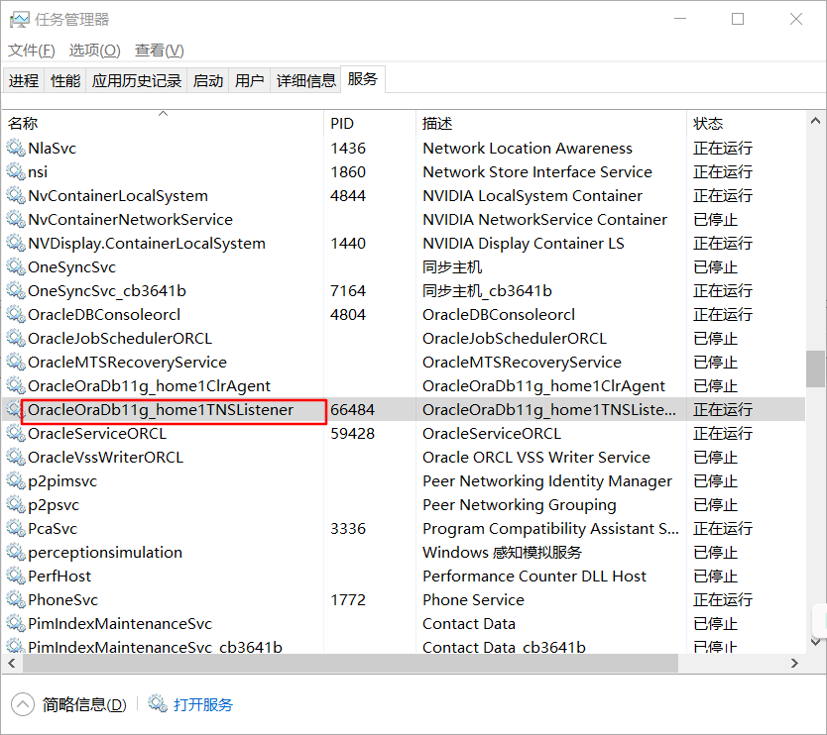Click the 名称 column sort arrow
Viewport: 827px width, 735px height.
pyautogui.click(x=162, y=113)
